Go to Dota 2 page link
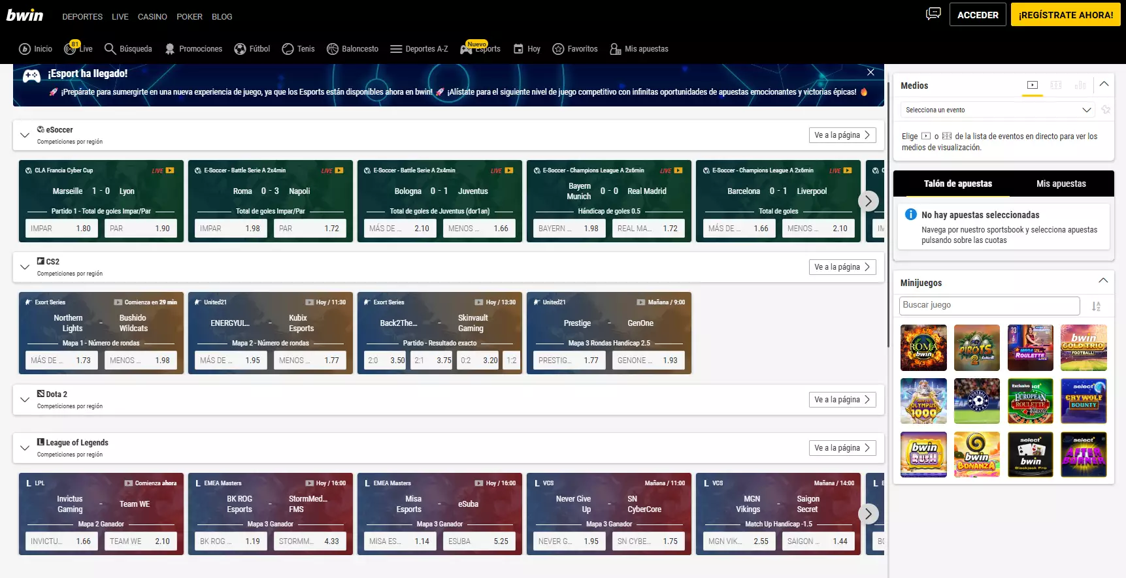The image size is (1126, 578). coord(842,400)
